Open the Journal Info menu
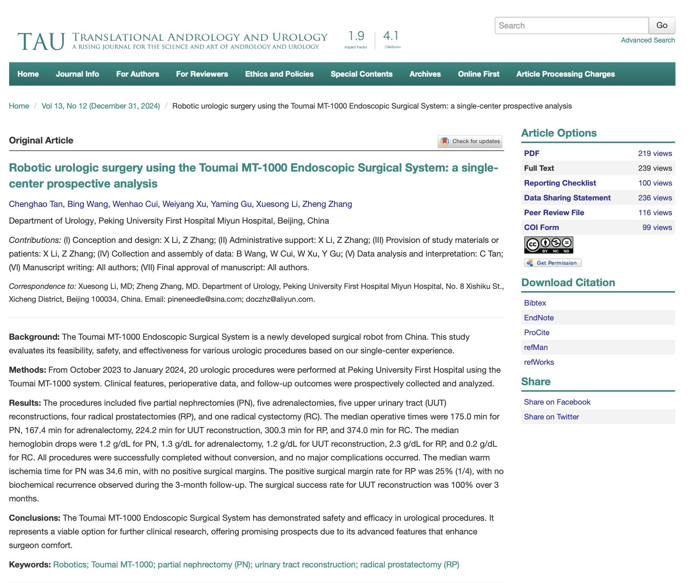 tap(77, 74)
